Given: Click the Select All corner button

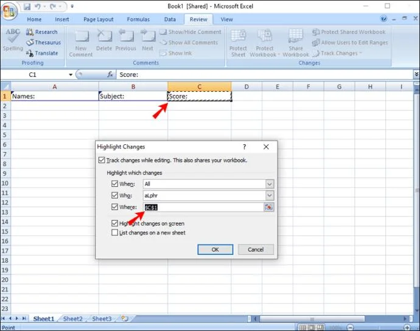Looking at the screenshot, I should [x=5, y=86].
